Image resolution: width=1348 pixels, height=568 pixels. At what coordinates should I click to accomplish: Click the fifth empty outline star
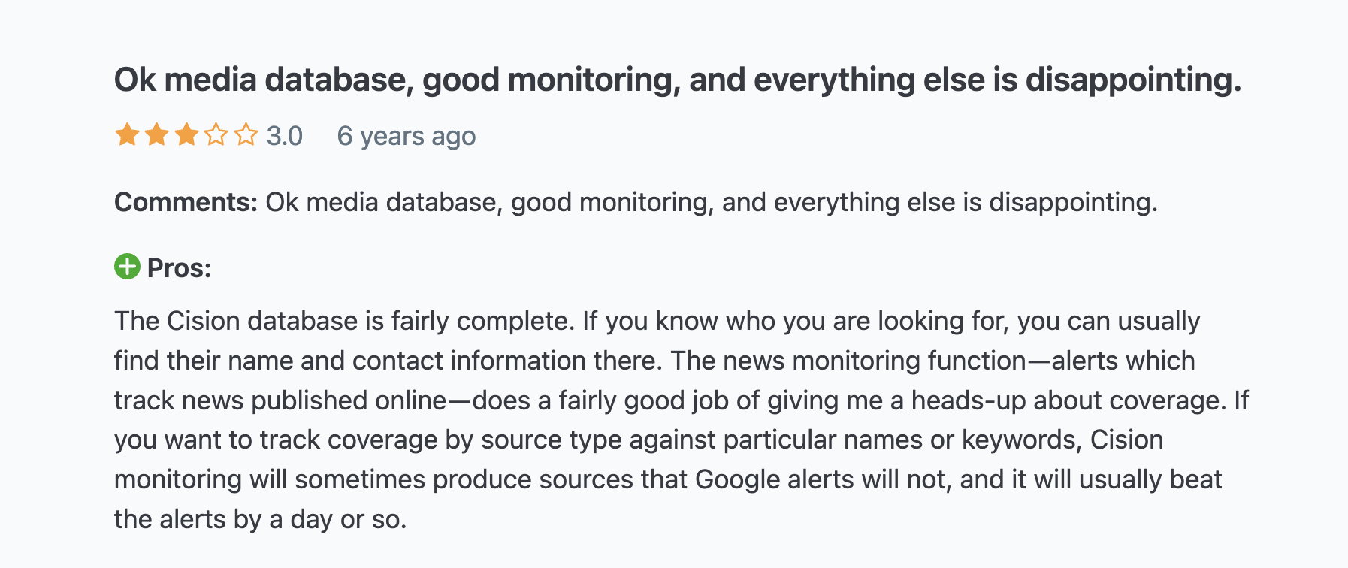(x=246, y=135)
